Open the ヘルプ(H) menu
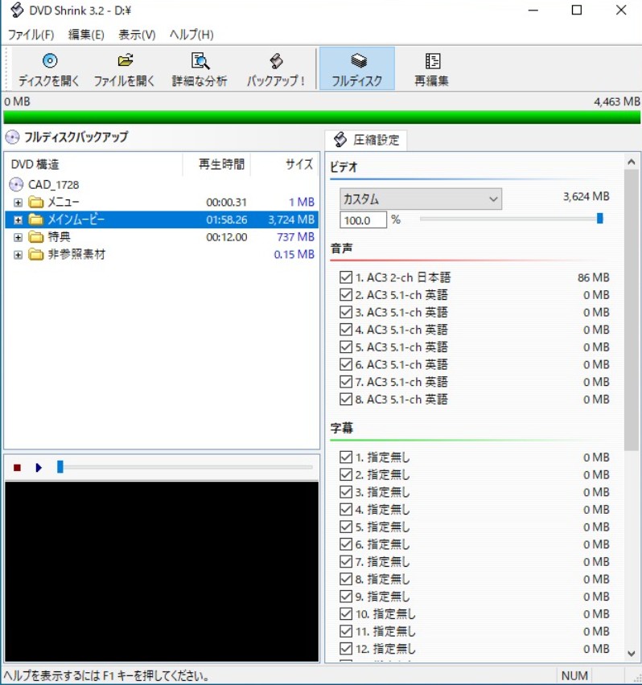642x685 pixels. (191, 35)
